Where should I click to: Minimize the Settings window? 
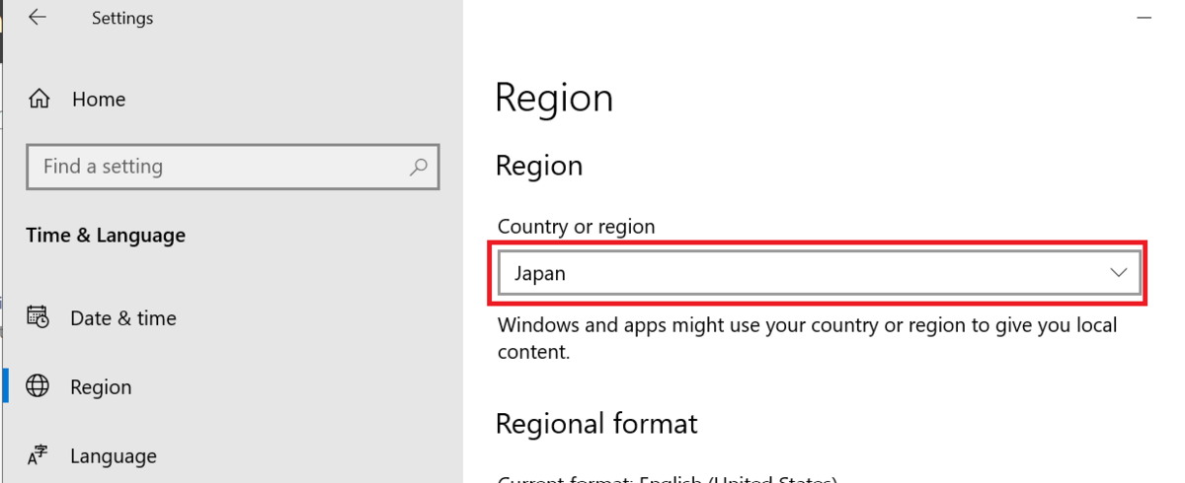(x=1143, y=17)
